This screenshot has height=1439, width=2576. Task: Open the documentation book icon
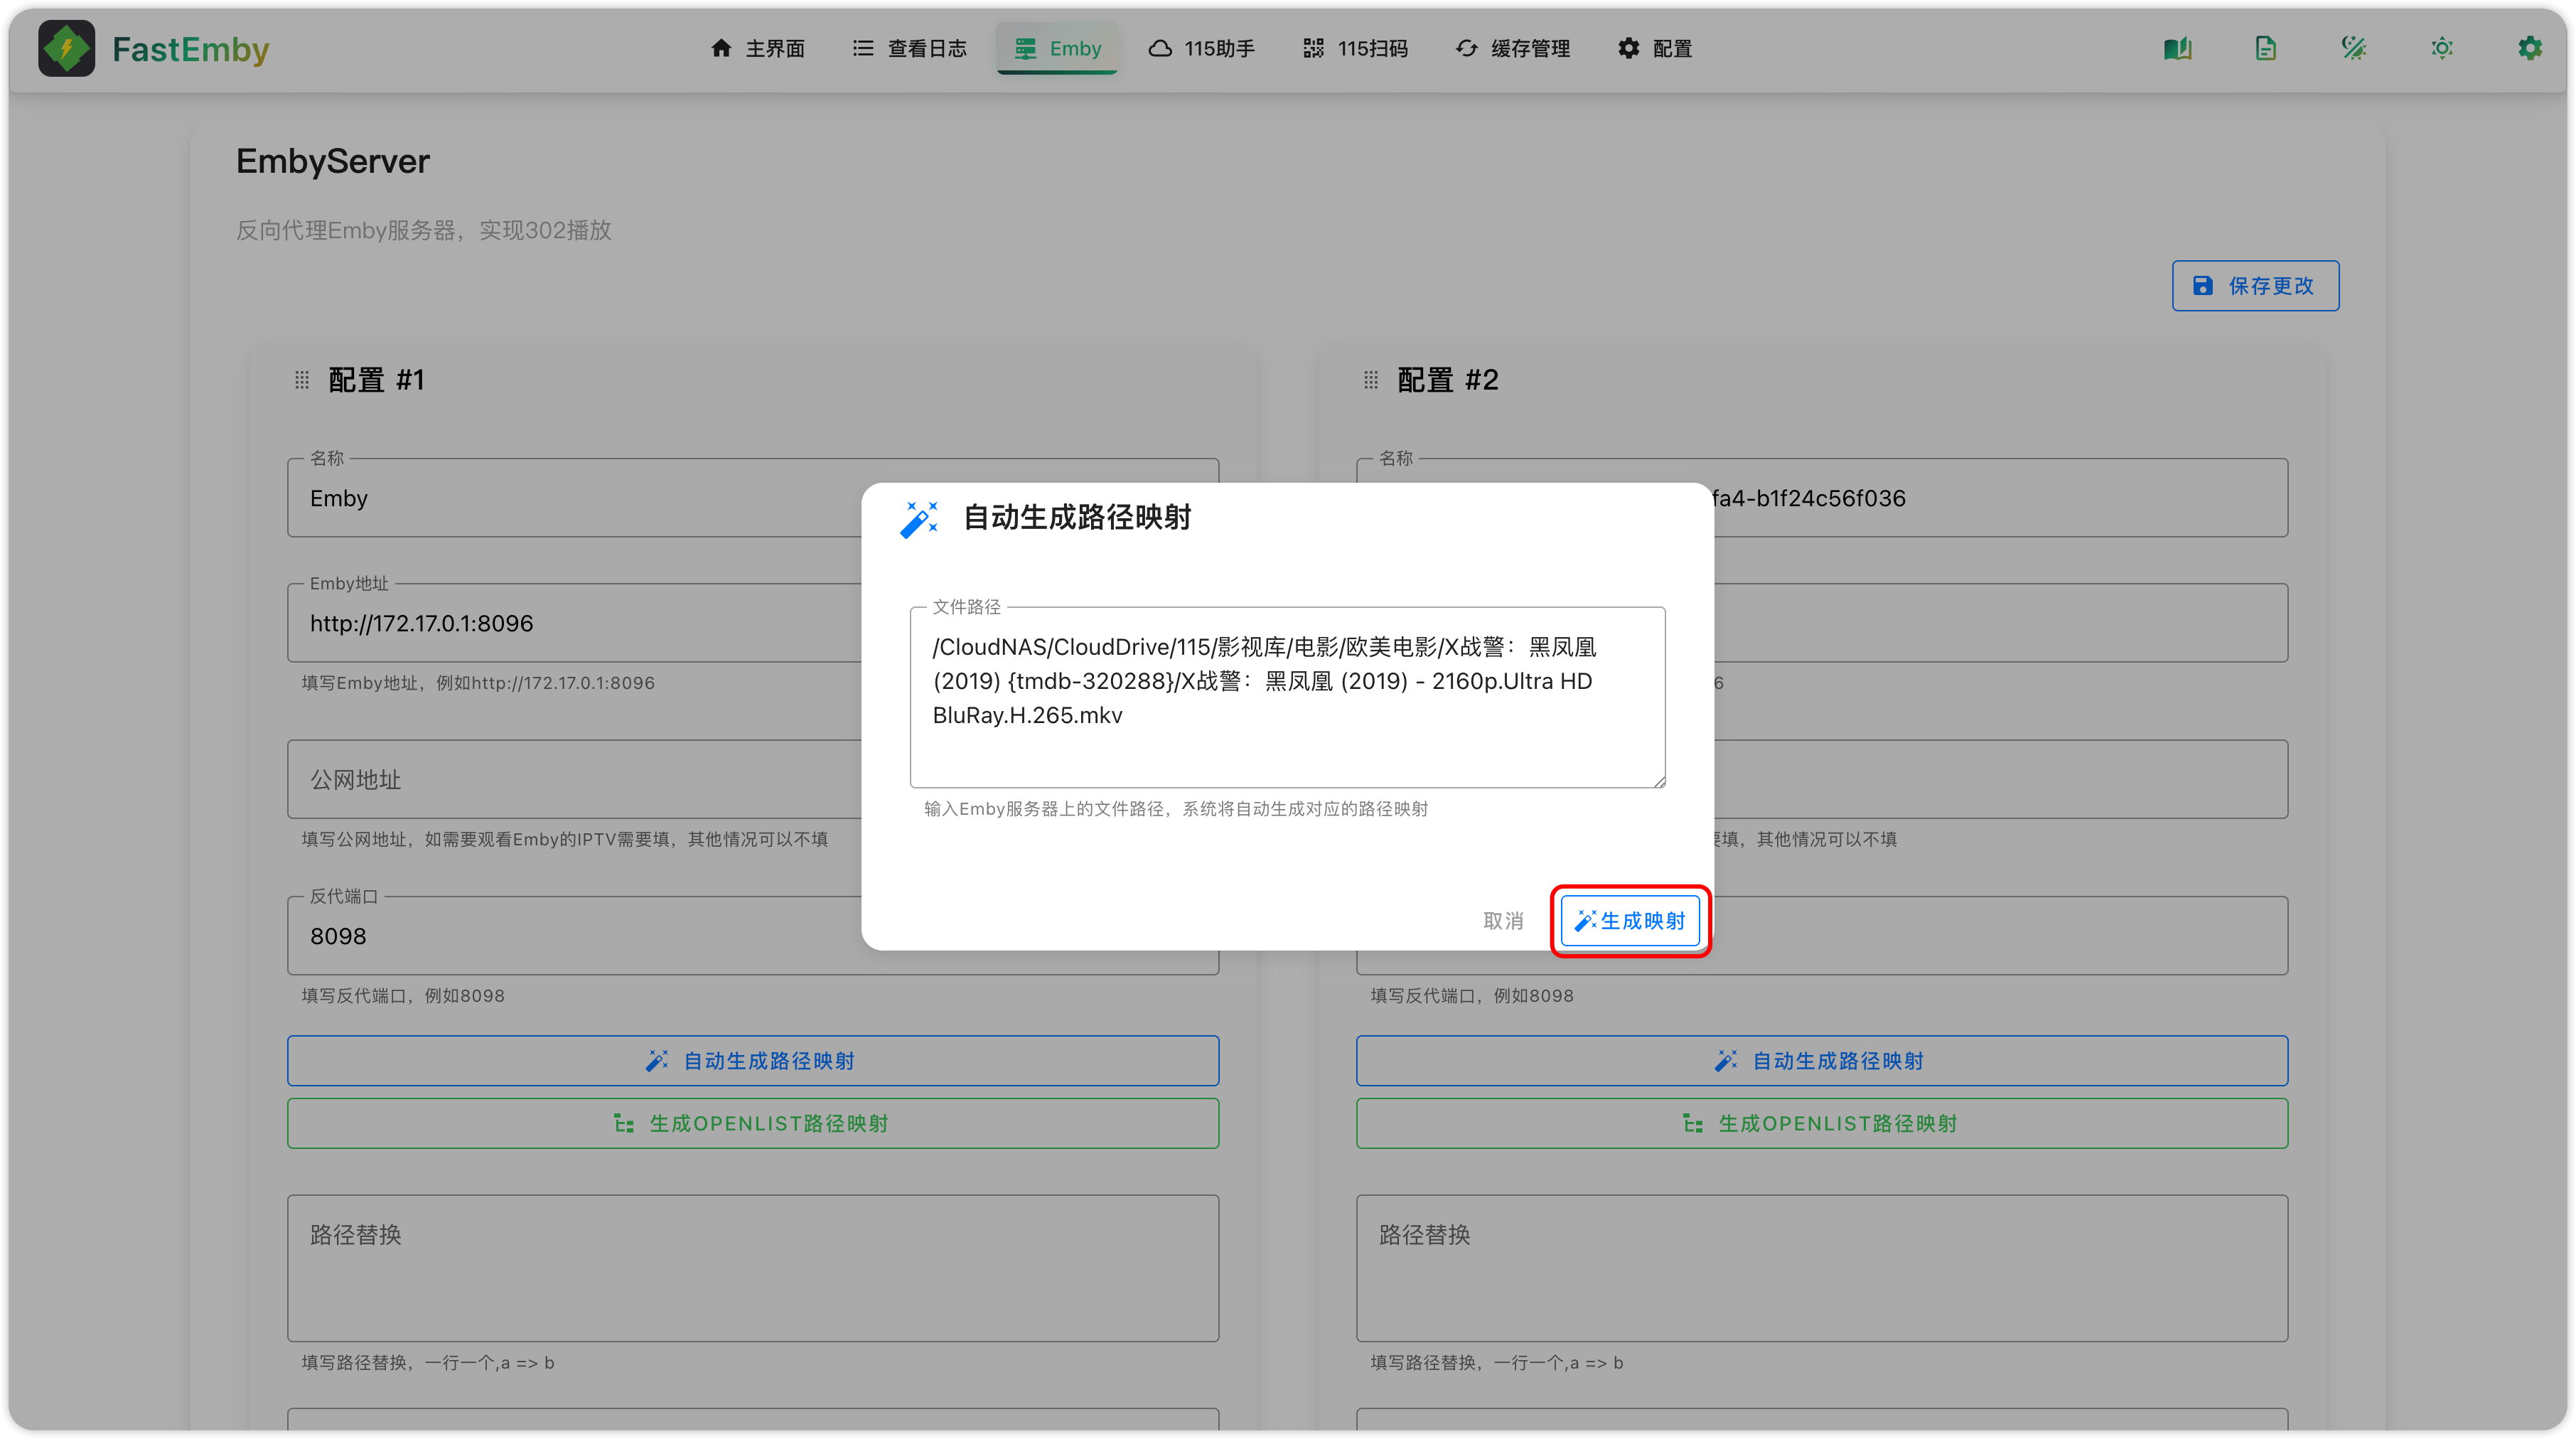point(2177,48)
